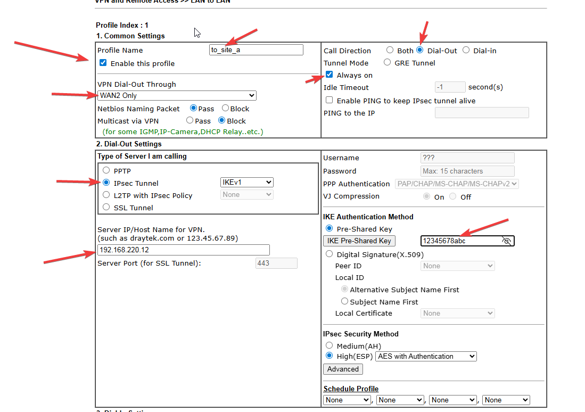
Task: Toggle the Always on checkbox
Action: [x=329, y=75]
